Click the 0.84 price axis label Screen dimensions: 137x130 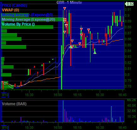point(128,51)
